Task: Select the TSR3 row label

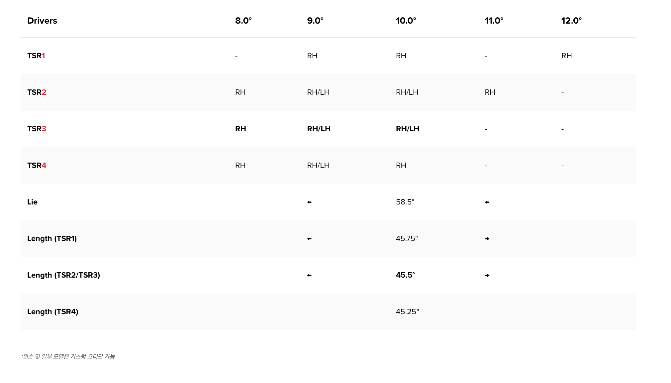Action: click(37, 129)
